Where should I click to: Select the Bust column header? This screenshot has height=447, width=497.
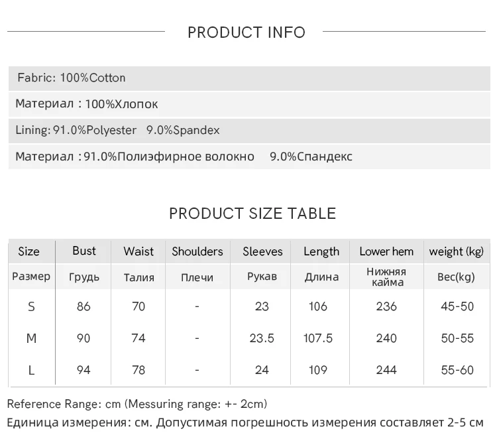tap(84, 251)
